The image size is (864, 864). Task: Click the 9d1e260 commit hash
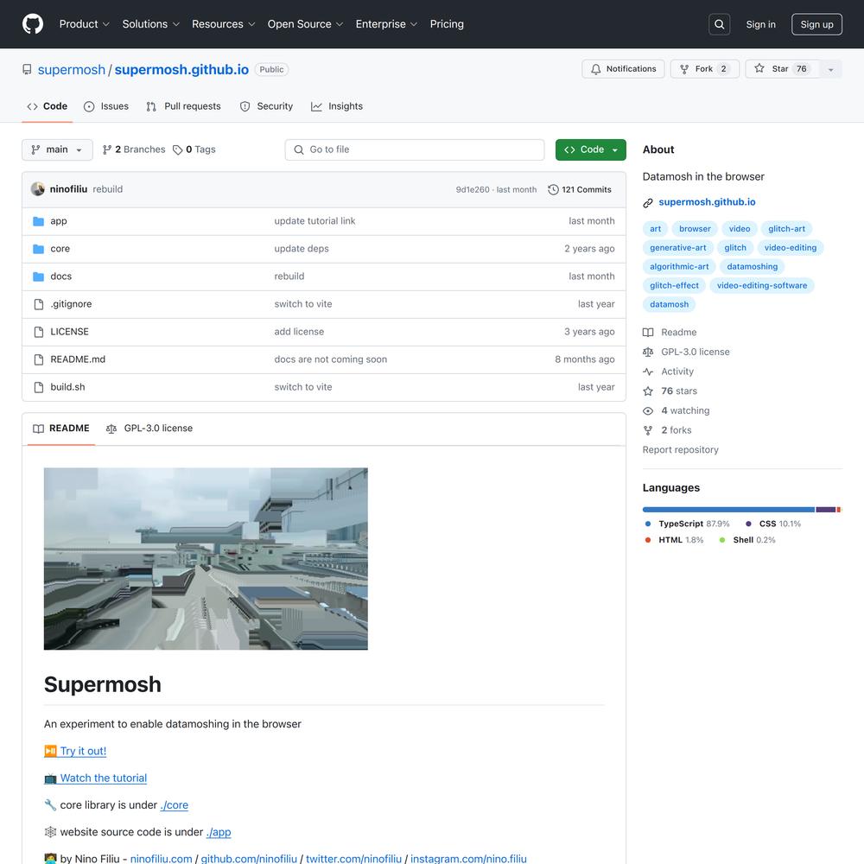pyautogui.click(x=473, y=189)
